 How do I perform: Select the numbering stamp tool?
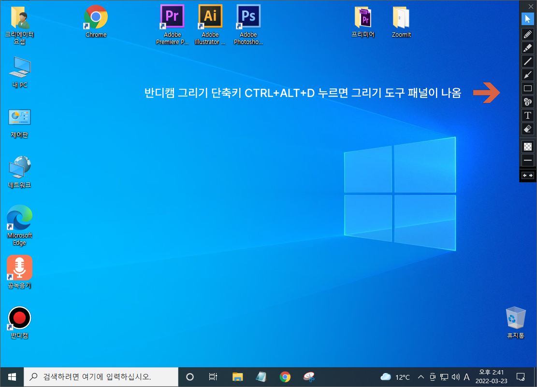point(528,102)
